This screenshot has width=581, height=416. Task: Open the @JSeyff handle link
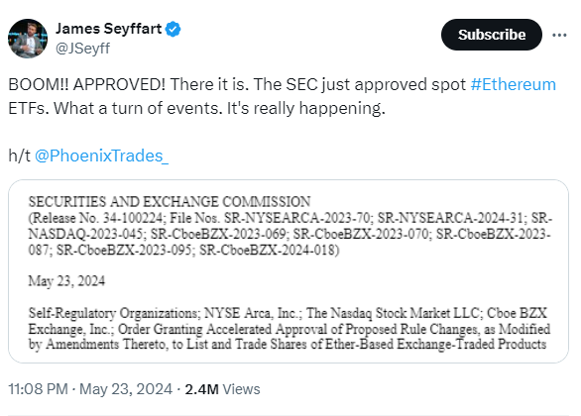(x=82, y=49)
